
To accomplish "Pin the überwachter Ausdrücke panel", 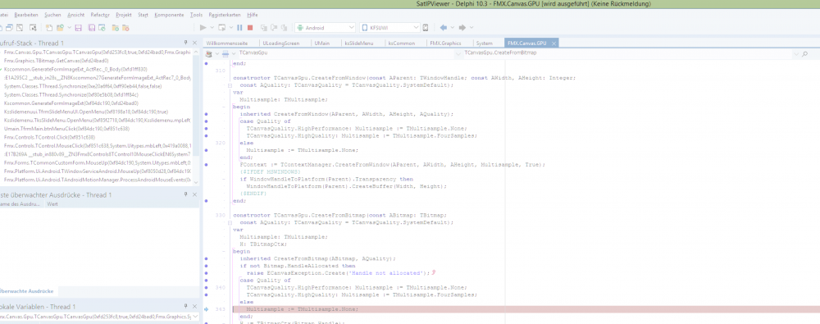I will pos(185,194).
